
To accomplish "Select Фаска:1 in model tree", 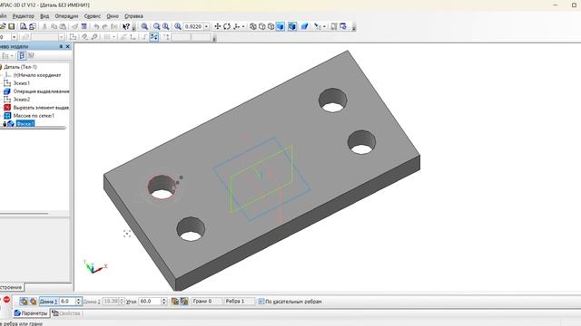I will pyautogui.click(x=25, y=124).
